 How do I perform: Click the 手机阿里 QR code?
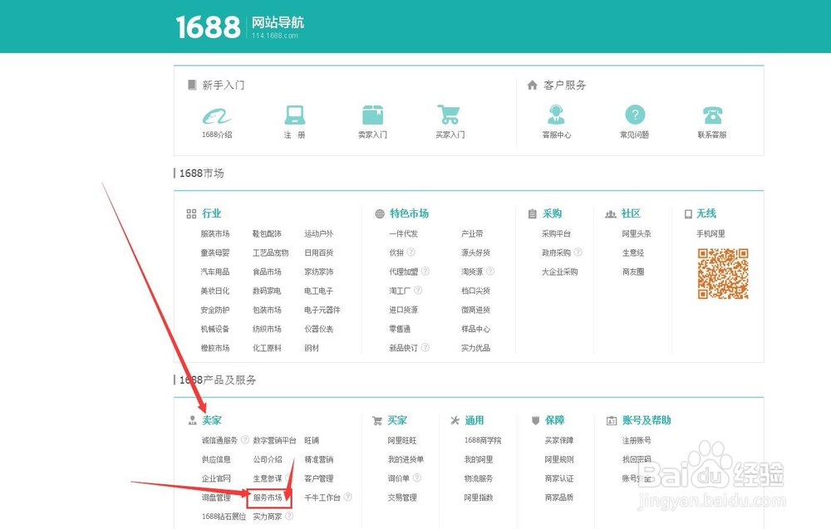(x=723, y=274)
